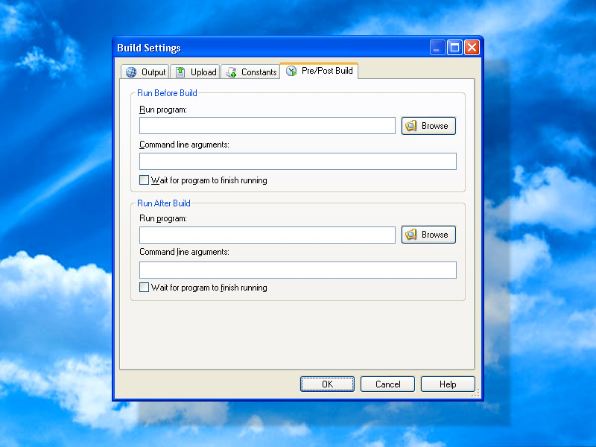The width and height of the screenshot is (596, 447).
Task: Click folder icon on Run After Build Browse
Action: pos(411,235)
